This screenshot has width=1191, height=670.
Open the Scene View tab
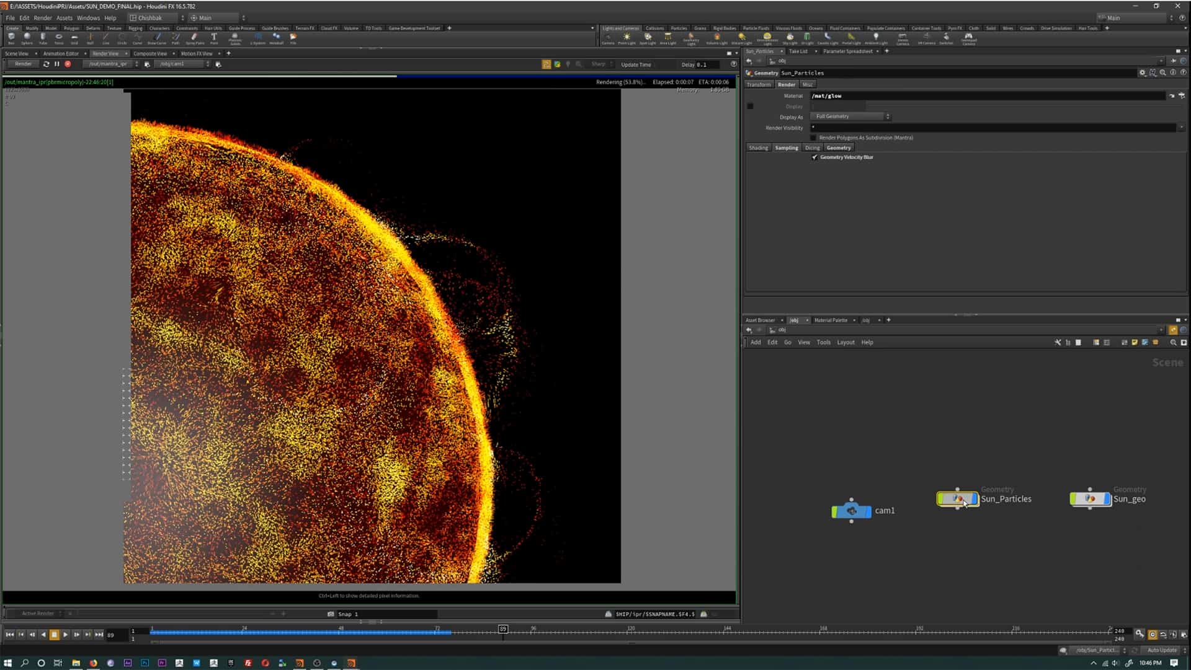click(17, 53)
